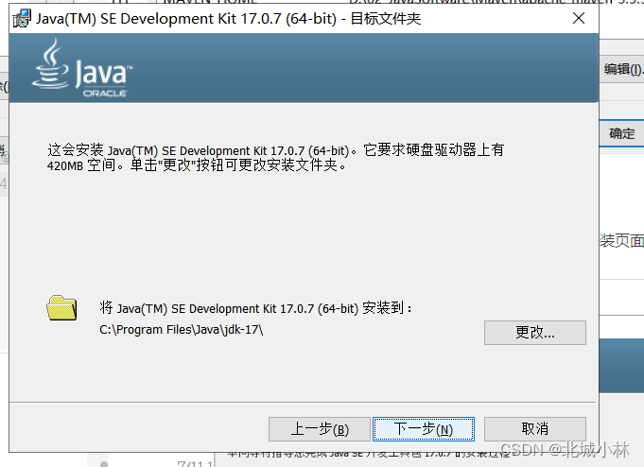Screen dimensions: 644x467
Task: Click the Java Oracle logo
Action: coord(83,68)
